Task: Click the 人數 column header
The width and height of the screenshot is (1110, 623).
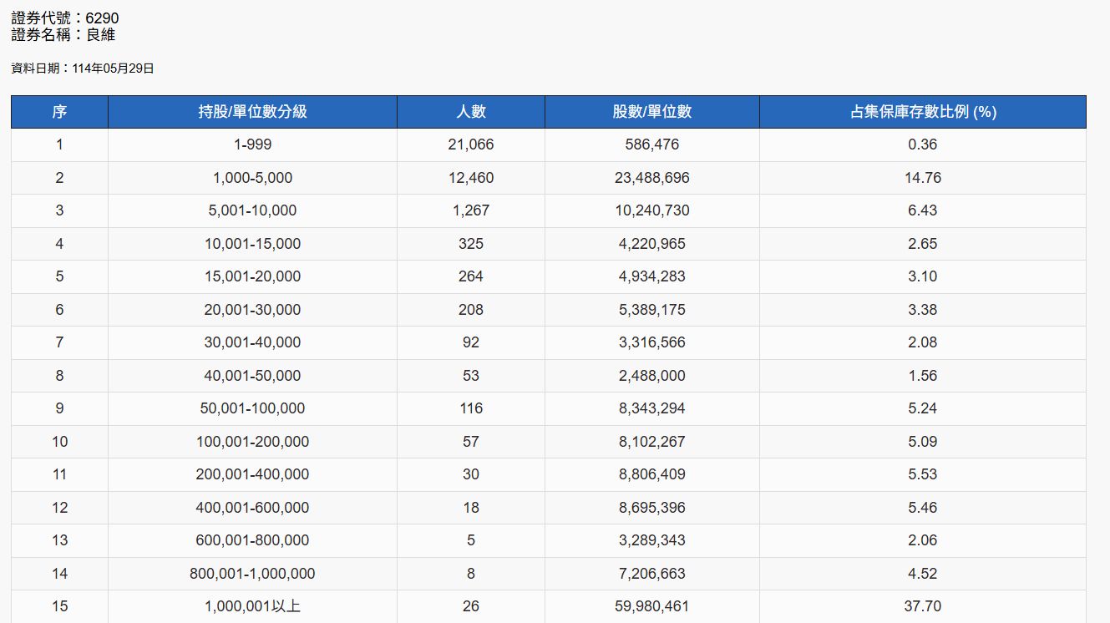Action: tap(471, 112)
